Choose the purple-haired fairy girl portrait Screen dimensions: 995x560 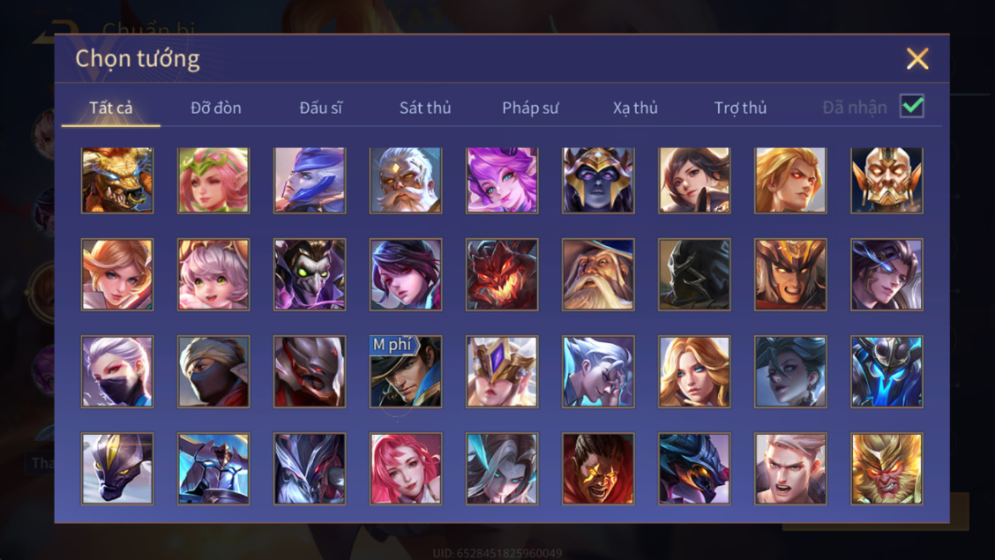click(502, 180)
